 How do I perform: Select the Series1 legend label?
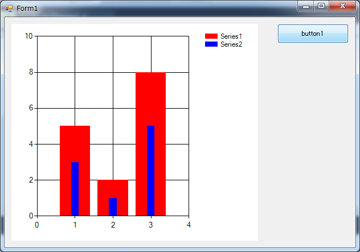(x=231, y=36)
